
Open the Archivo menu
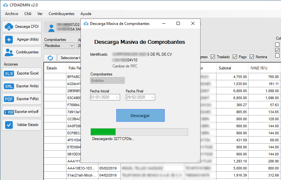(11, 14)
